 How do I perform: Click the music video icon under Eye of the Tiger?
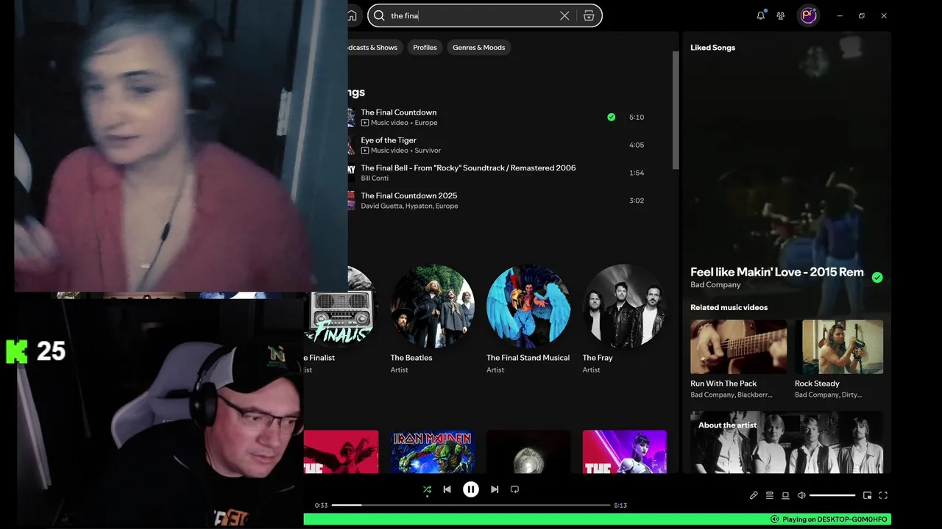pyautogui.click(x=365, y=151)
